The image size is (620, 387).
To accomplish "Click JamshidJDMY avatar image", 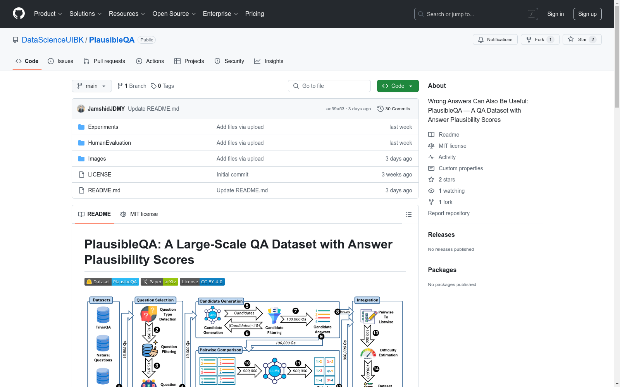I will (x=81, y=109).
